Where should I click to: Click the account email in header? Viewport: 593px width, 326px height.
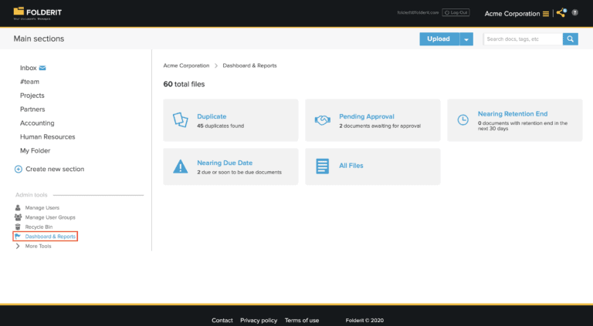(x=418, y=12)
